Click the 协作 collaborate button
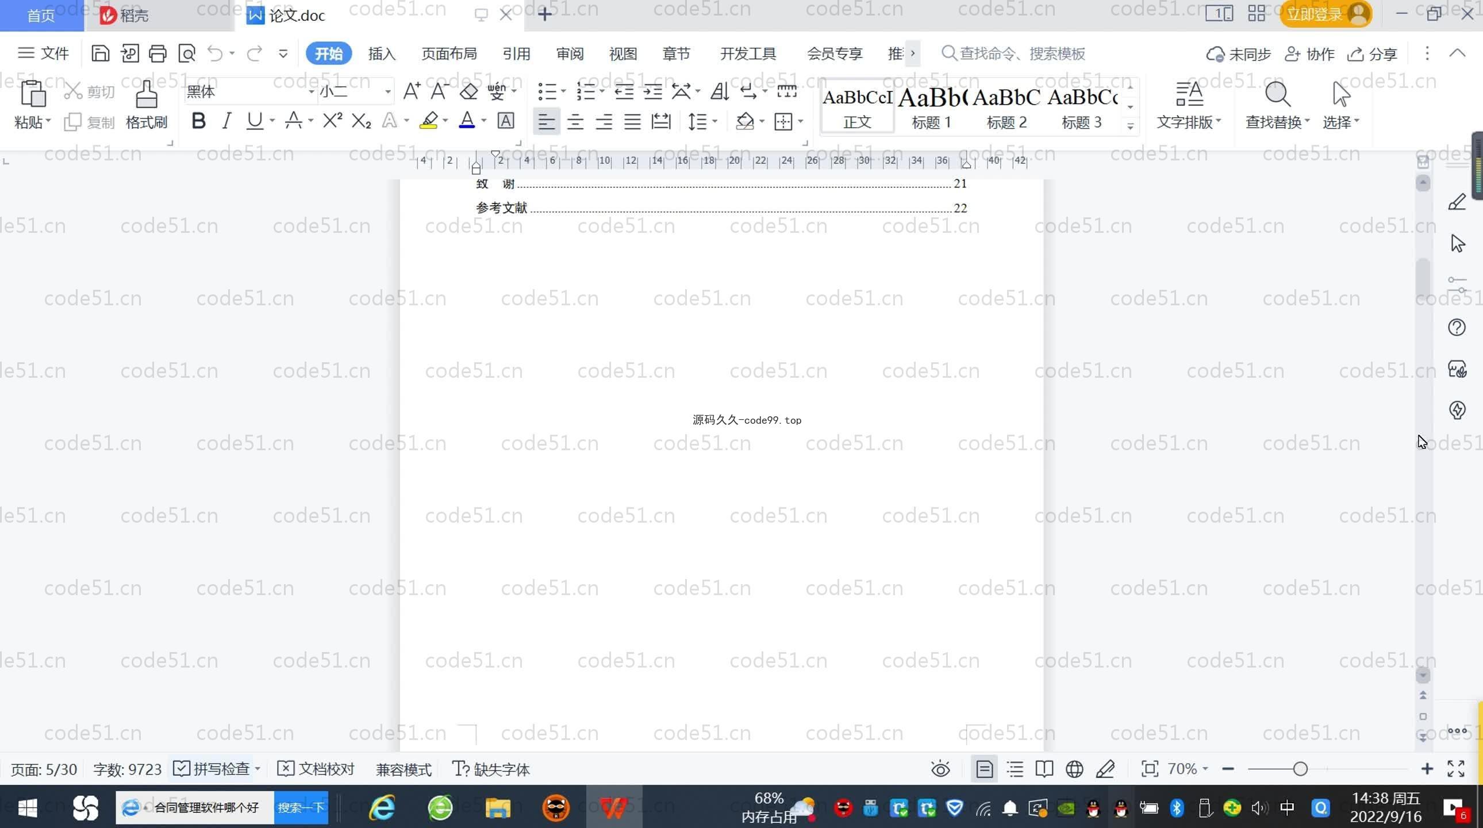 coord(1310,53)
